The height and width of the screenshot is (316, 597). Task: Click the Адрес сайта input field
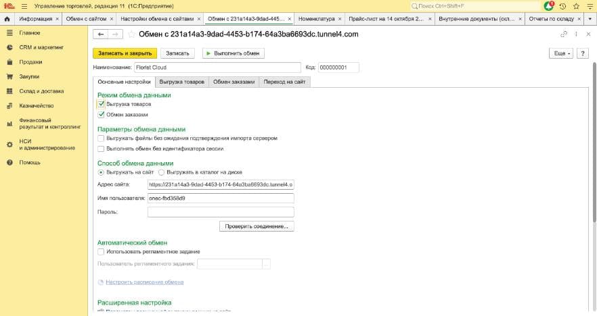point(221,184)
